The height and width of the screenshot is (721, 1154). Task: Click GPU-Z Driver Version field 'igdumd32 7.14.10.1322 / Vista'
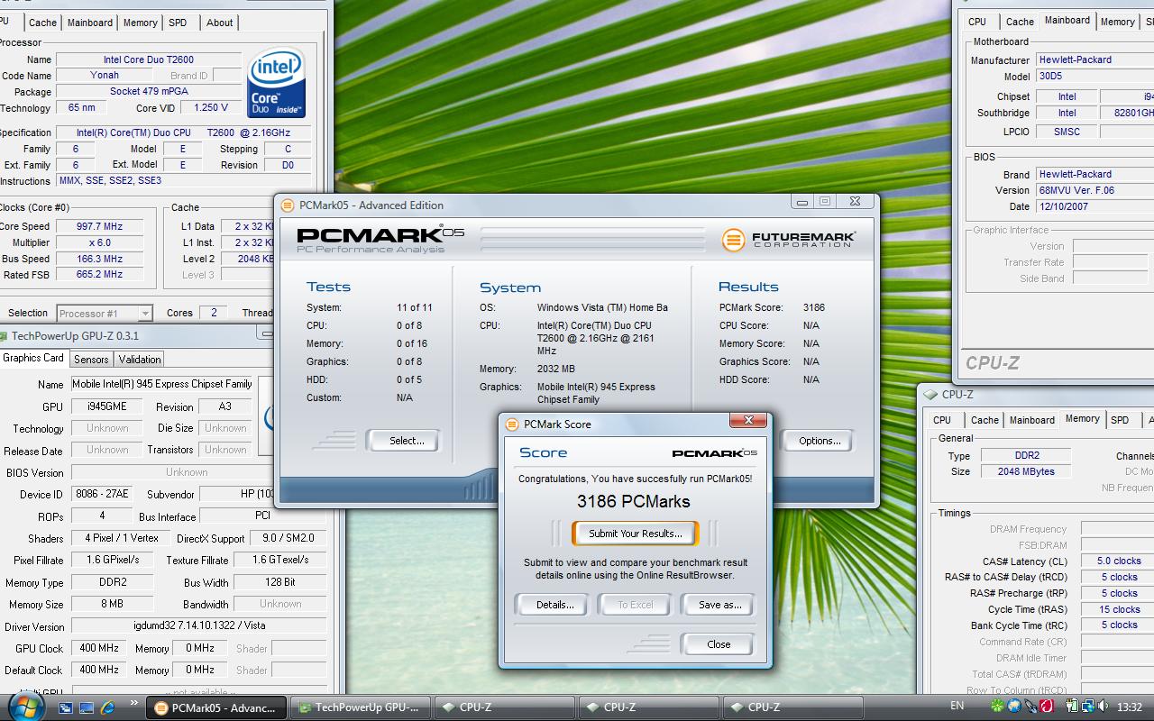[198, 625]
